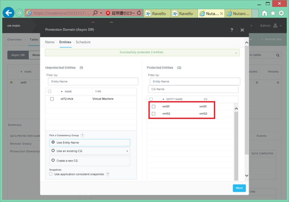Check the vm01 protected entity checkbox
The width and height of the screenshot is (289, 202).
pyautogui.click(x=154, y=107)
